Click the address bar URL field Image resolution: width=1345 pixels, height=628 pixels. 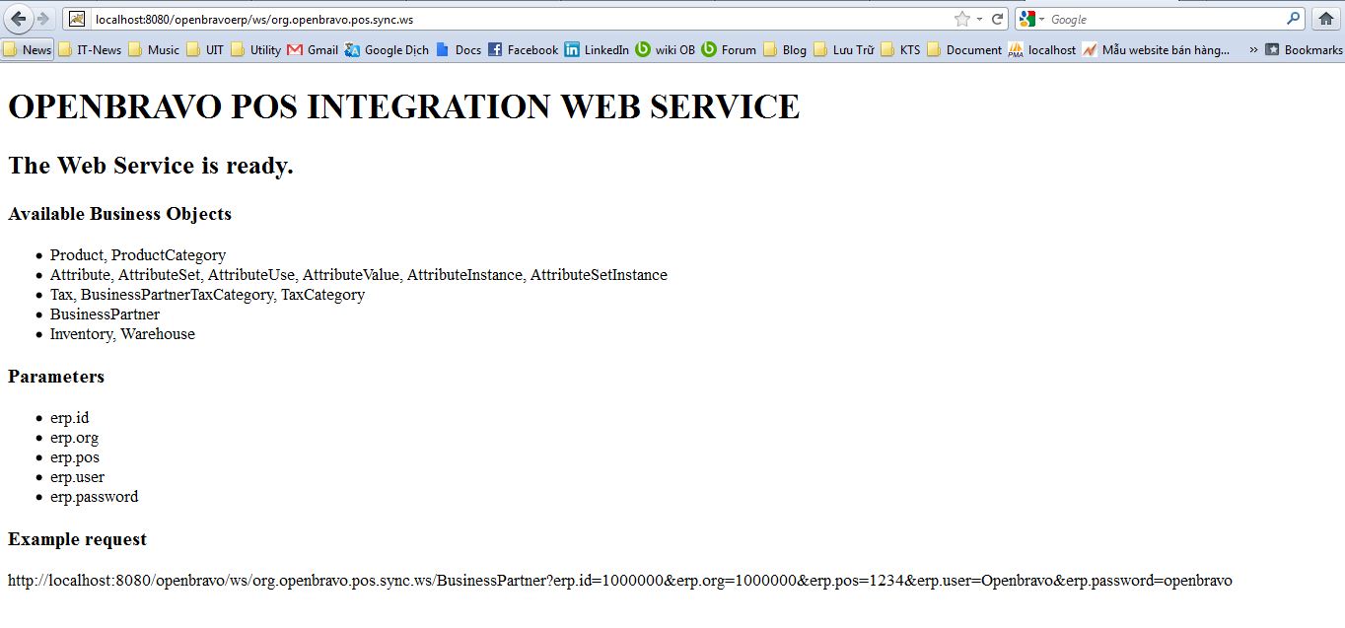click(x=521, y=19)
